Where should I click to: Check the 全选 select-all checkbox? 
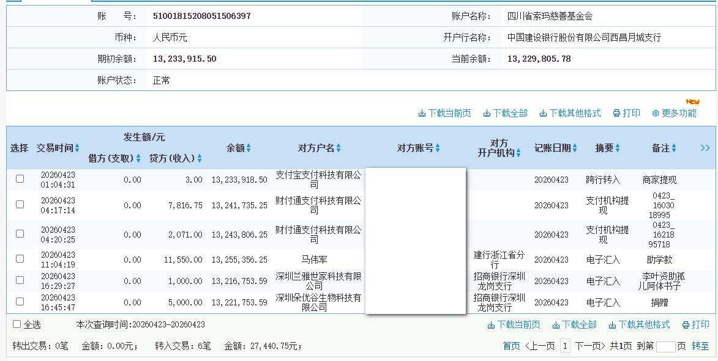pos(17,324)
